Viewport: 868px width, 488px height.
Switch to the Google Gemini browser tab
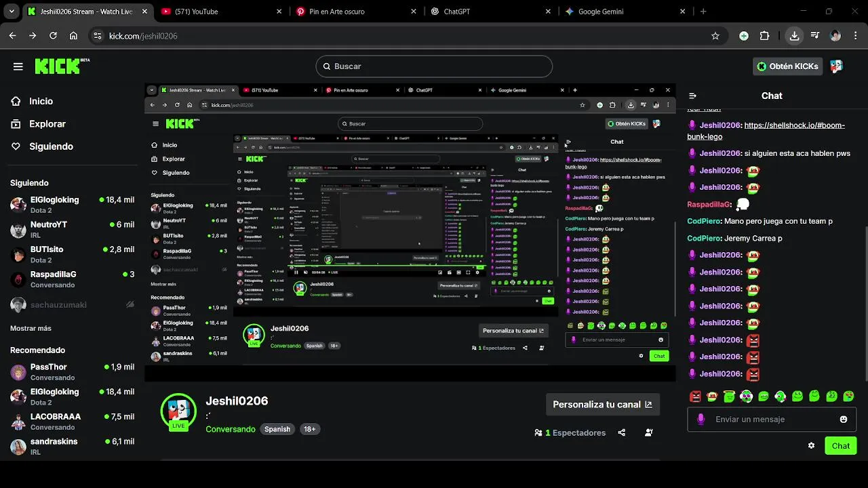tap(624, 12)
